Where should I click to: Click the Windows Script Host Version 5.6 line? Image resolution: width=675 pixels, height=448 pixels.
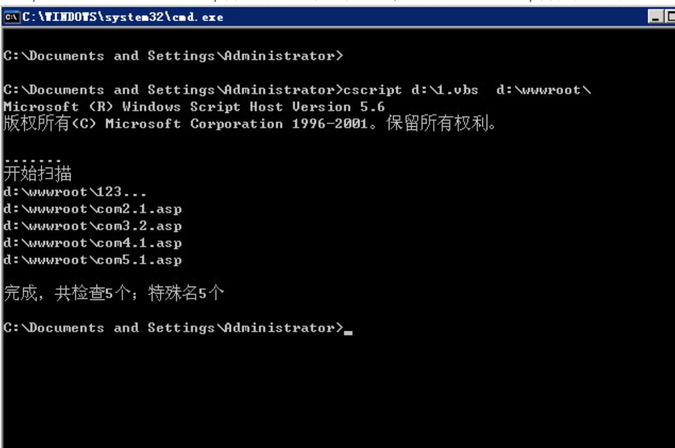pos(194,107)
